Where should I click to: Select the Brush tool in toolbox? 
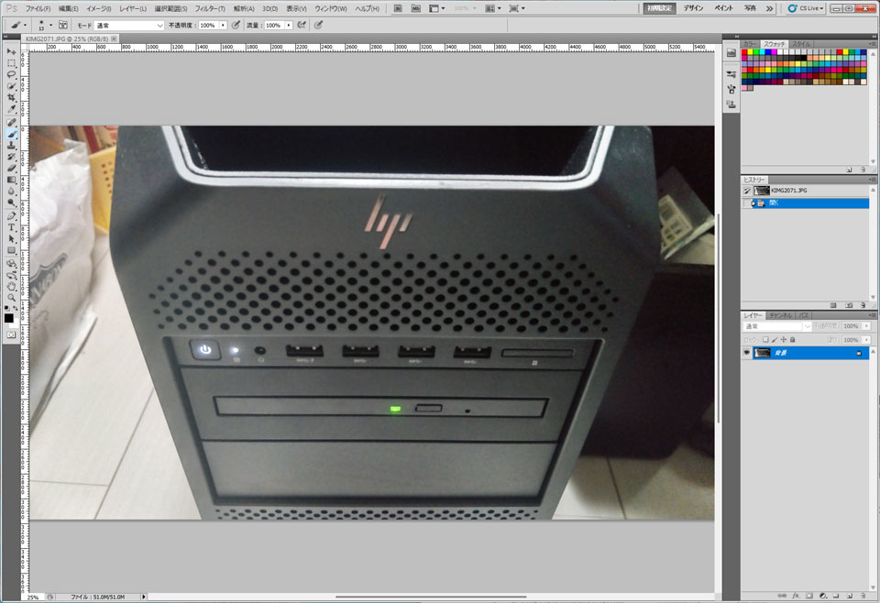tap(11, 134)
